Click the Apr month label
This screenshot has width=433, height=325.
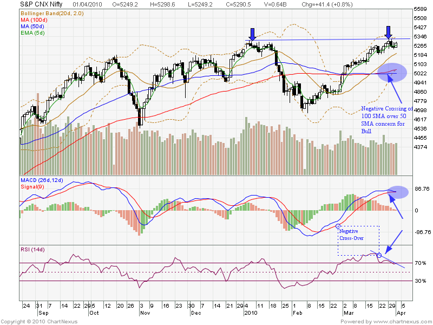[x=401, y=313]
